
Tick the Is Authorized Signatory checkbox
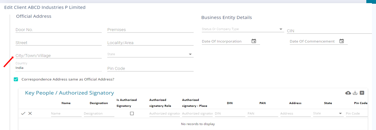(132, 113)
